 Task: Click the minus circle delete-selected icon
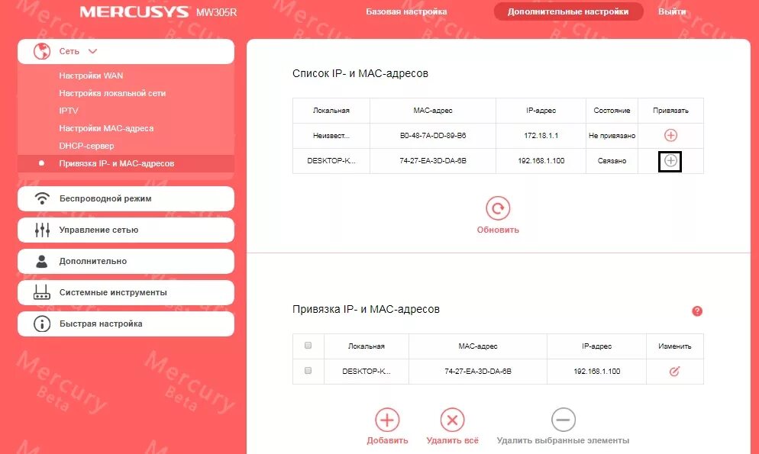pyautogui.click(x=564, y=420)
